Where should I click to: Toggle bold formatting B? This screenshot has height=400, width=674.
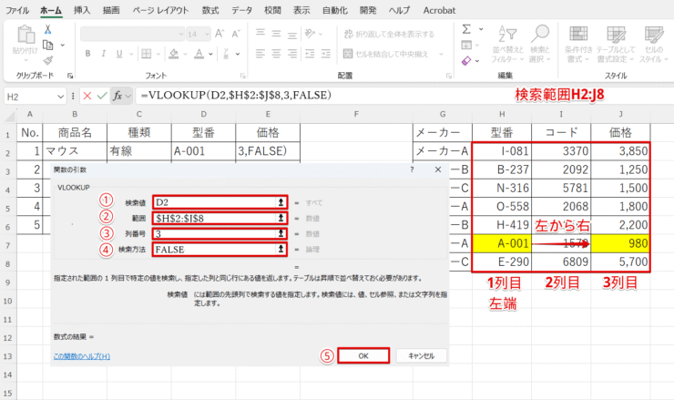click(87, 54)
